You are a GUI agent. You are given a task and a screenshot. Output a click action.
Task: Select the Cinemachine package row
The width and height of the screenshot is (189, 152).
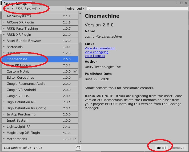pyautogui.click(x=40, y=59)
